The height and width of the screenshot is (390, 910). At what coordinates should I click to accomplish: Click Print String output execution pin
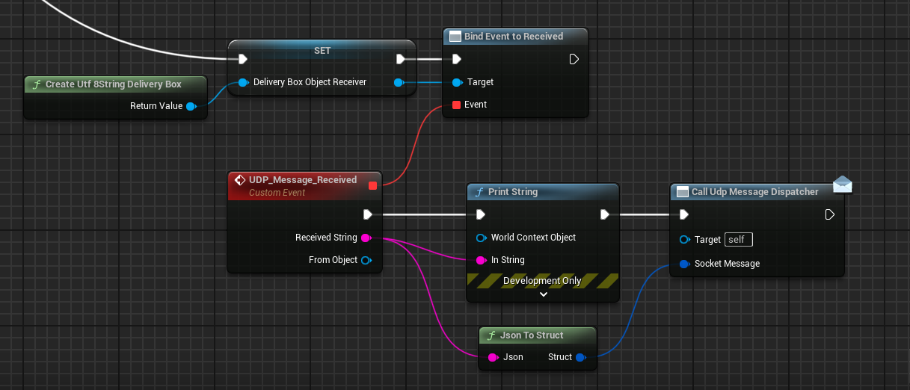[x=605, y=214]
